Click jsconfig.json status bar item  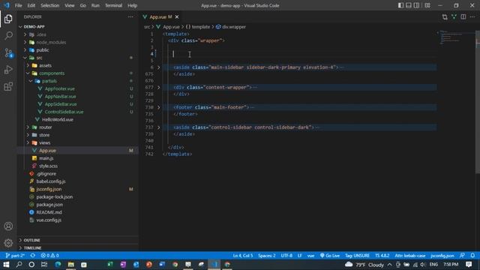click(x=442, y=255)
